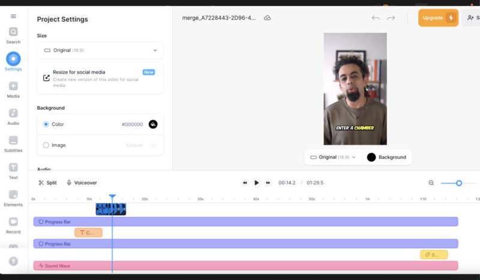Image resolution: width=480 pixels, height=280 pixels.
Task: Click the Upgrade button
Action: (439, 18)
